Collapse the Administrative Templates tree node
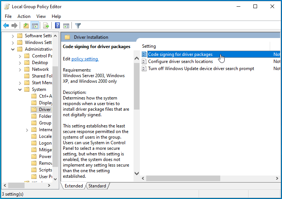 point(13,49)
